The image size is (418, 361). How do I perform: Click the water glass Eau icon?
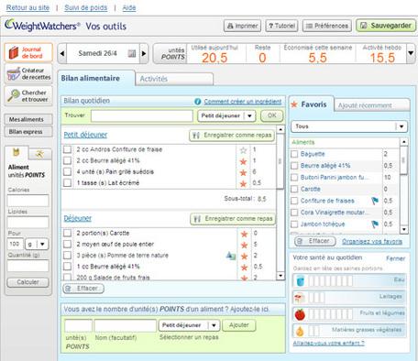click(301, 280)
